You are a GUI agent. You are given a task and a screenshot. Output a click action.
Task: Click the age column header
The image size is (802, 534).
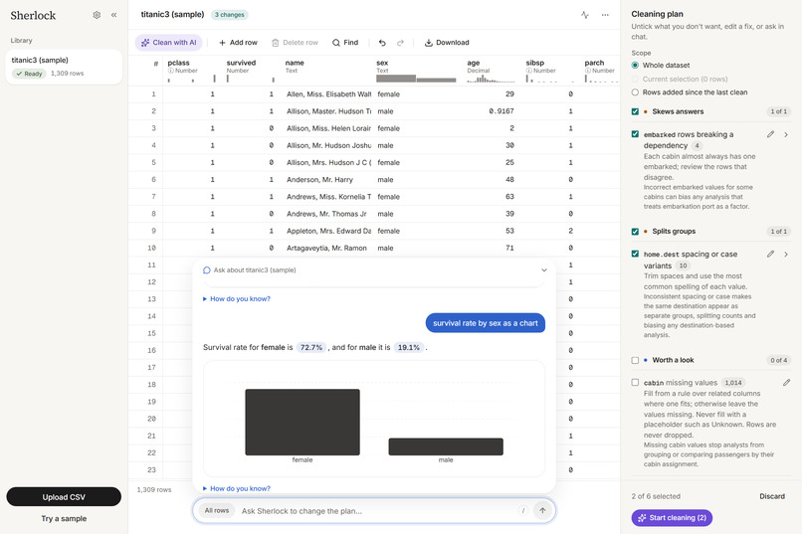(x=491, y=71)
